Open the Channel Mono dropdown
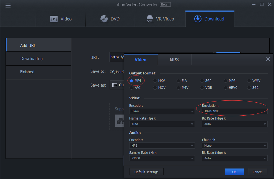The image size is (274, 179). 235,146
